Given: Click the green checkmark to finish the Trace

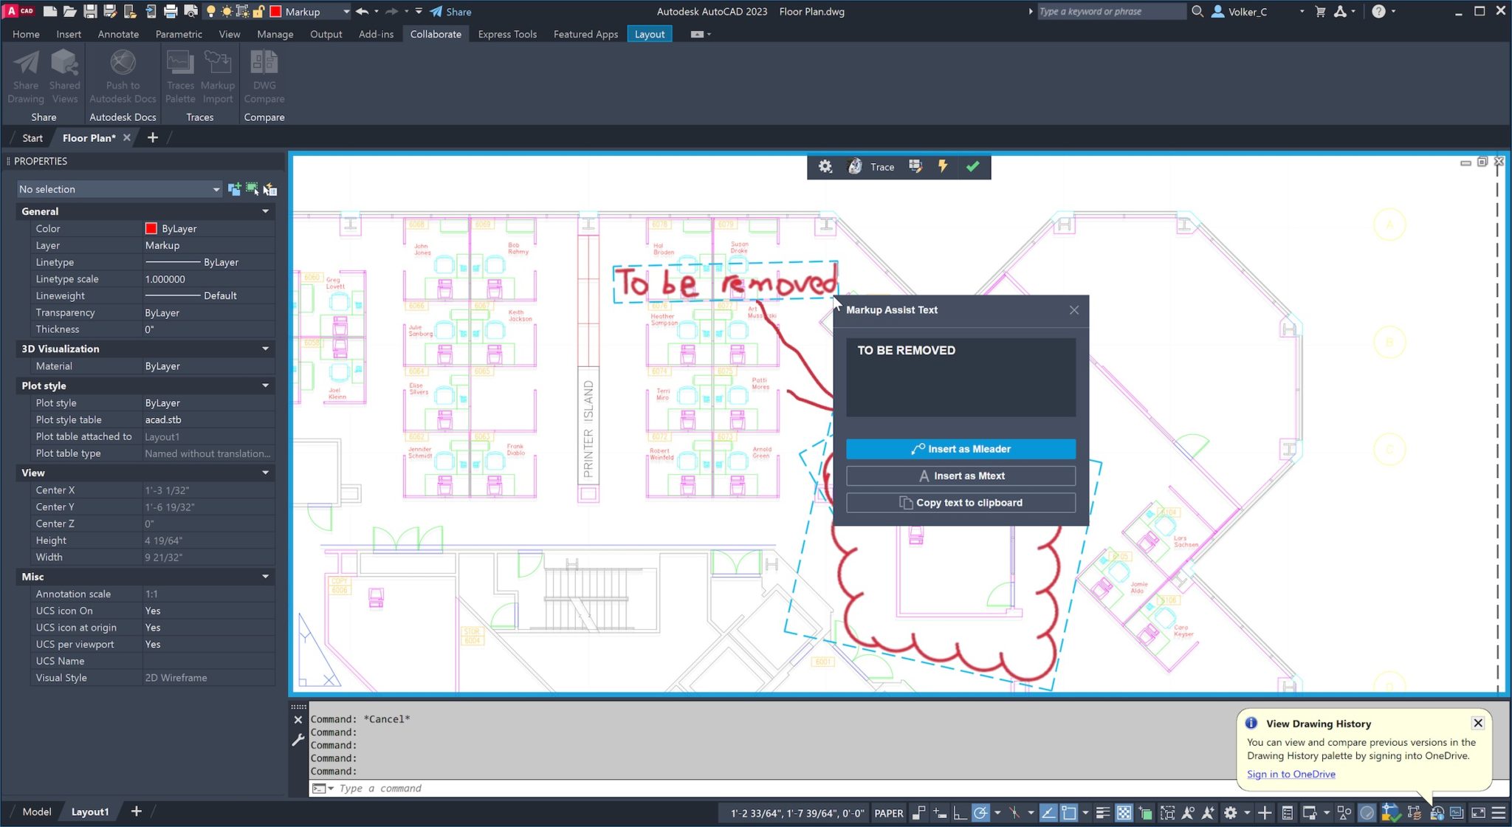Looking at the screenshot, I should point(973,167).
